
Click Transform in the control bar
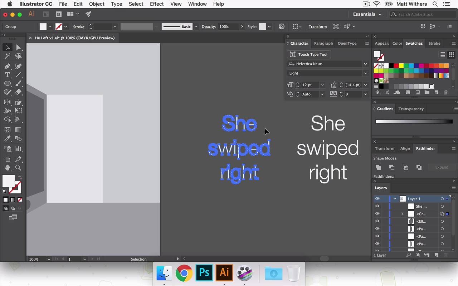point(317,26)
